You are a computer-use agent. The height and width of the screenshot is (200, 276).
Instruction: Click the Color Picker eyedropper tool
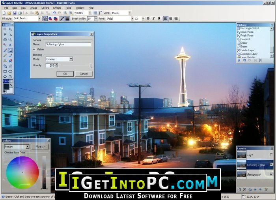tap(10, 56)
